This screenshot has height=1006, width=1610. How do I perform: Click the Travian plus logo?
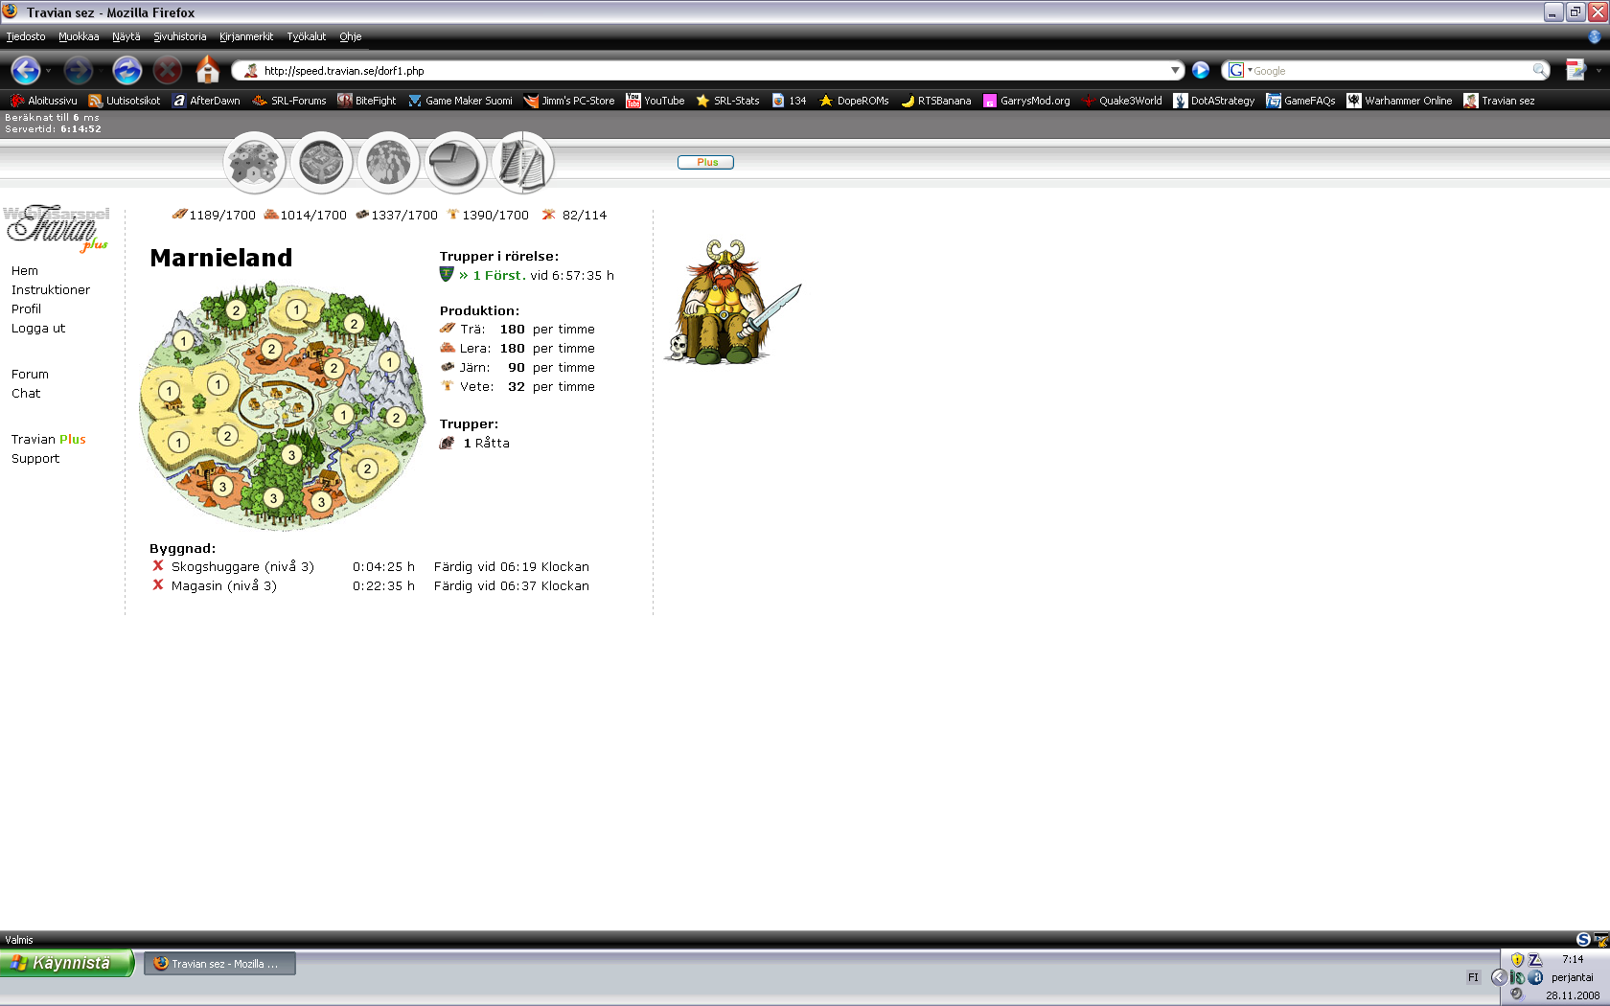pyautogui.click(x=57, y=228)
